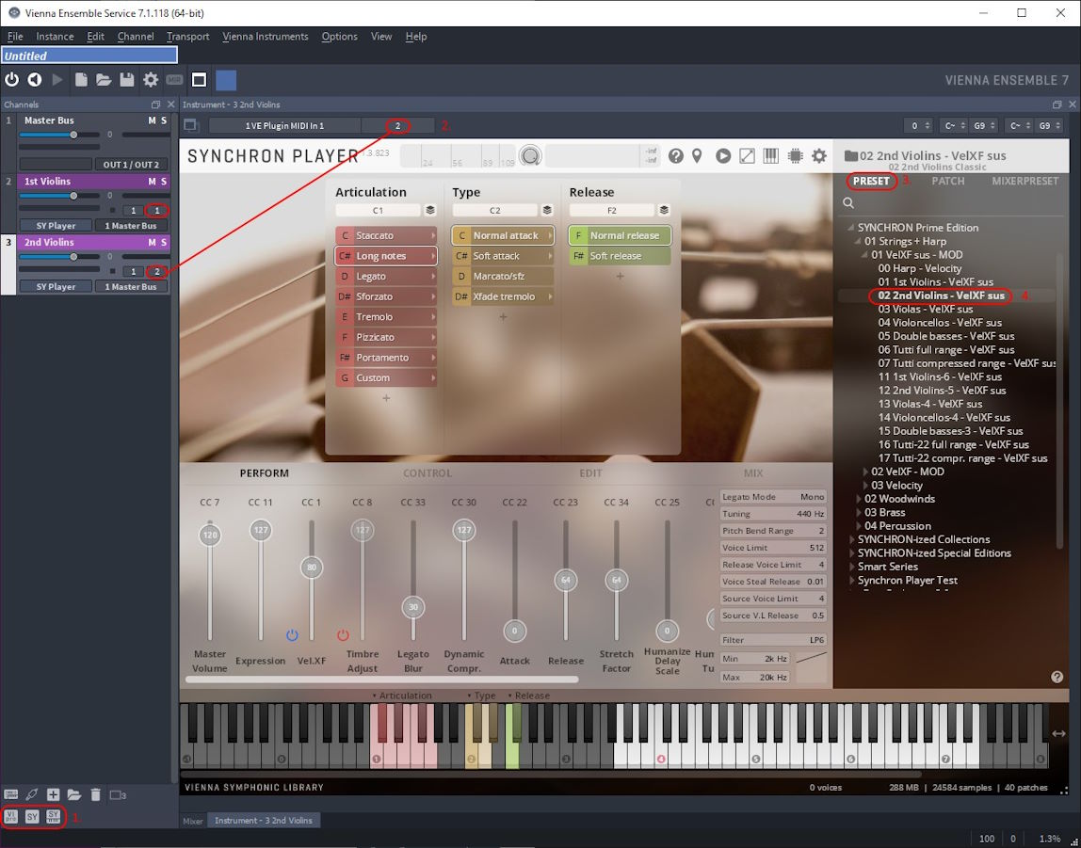Mute the 1st Violins channel
Screen dimensions: 1081x848
pyautogui.click(x=152, y=181)
